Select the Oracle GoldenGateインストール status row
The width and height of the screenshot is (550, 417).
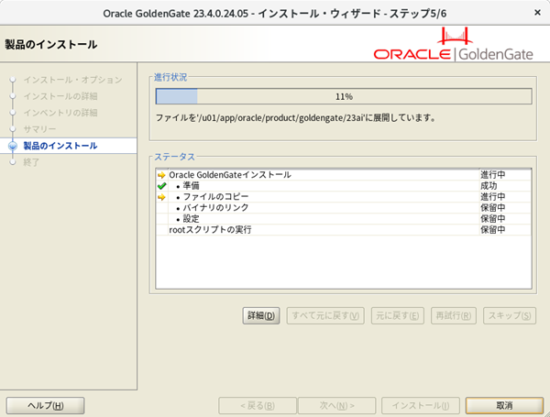click(344, 175)
